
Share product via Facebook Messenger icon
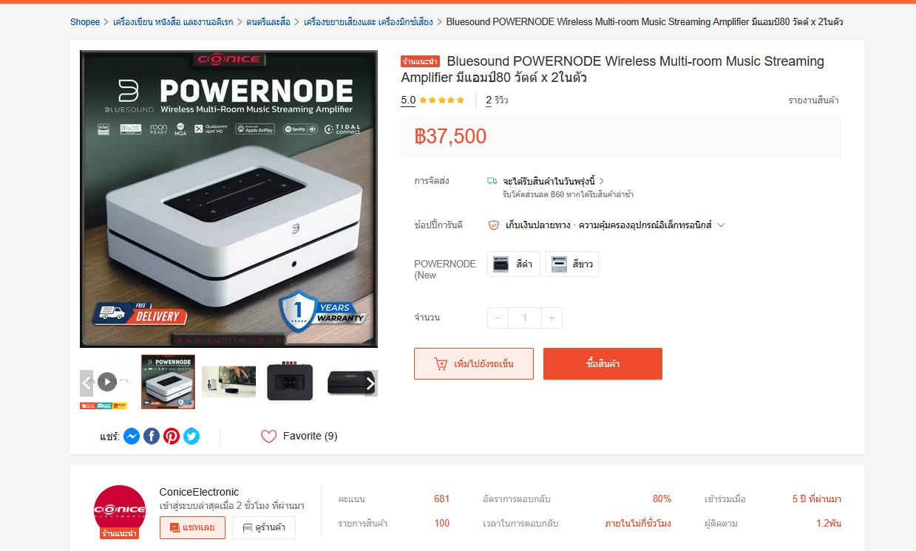132,437
